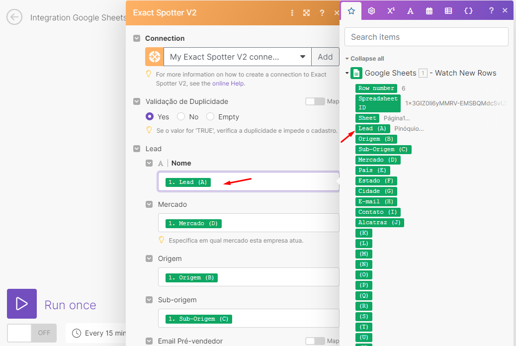The image size is (516, 346).
Task: Select the Row number item
Action: pos(376,88)
